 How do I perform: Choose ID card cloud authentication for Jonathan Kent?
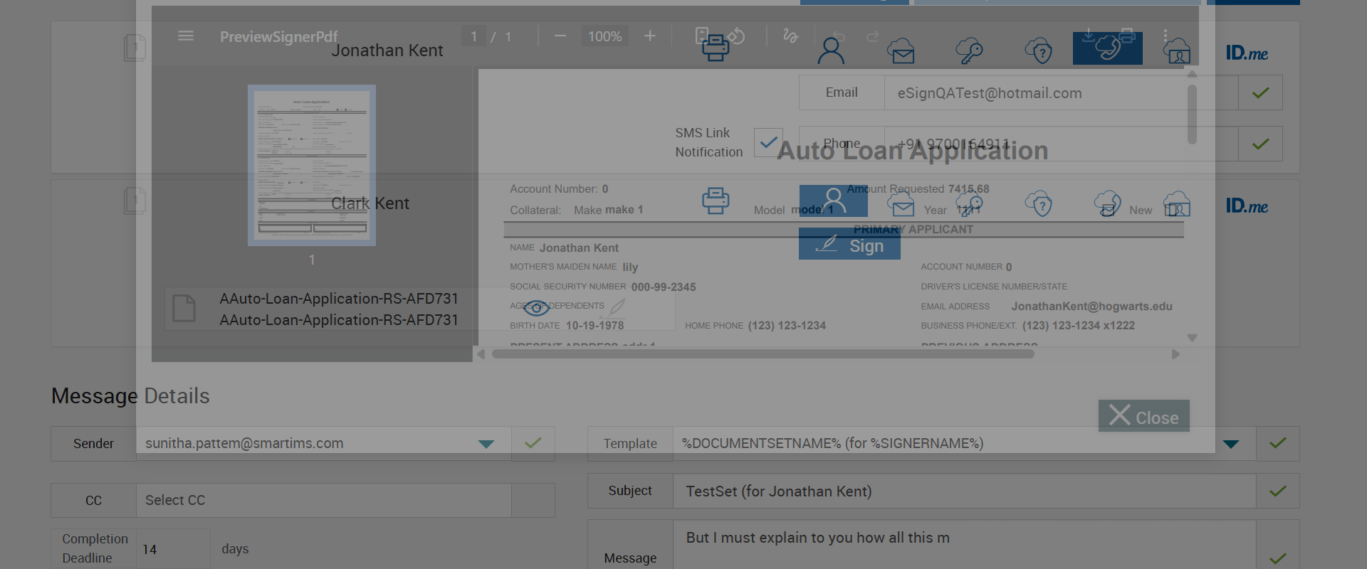point(1177,50)
